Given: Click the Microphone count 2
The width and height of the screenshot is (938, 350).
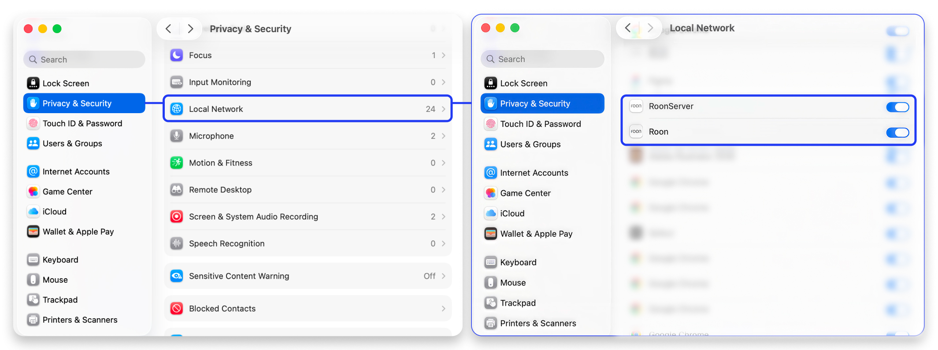Looking at the screenshot, I should pyautogui.click(x=433, y=136).
